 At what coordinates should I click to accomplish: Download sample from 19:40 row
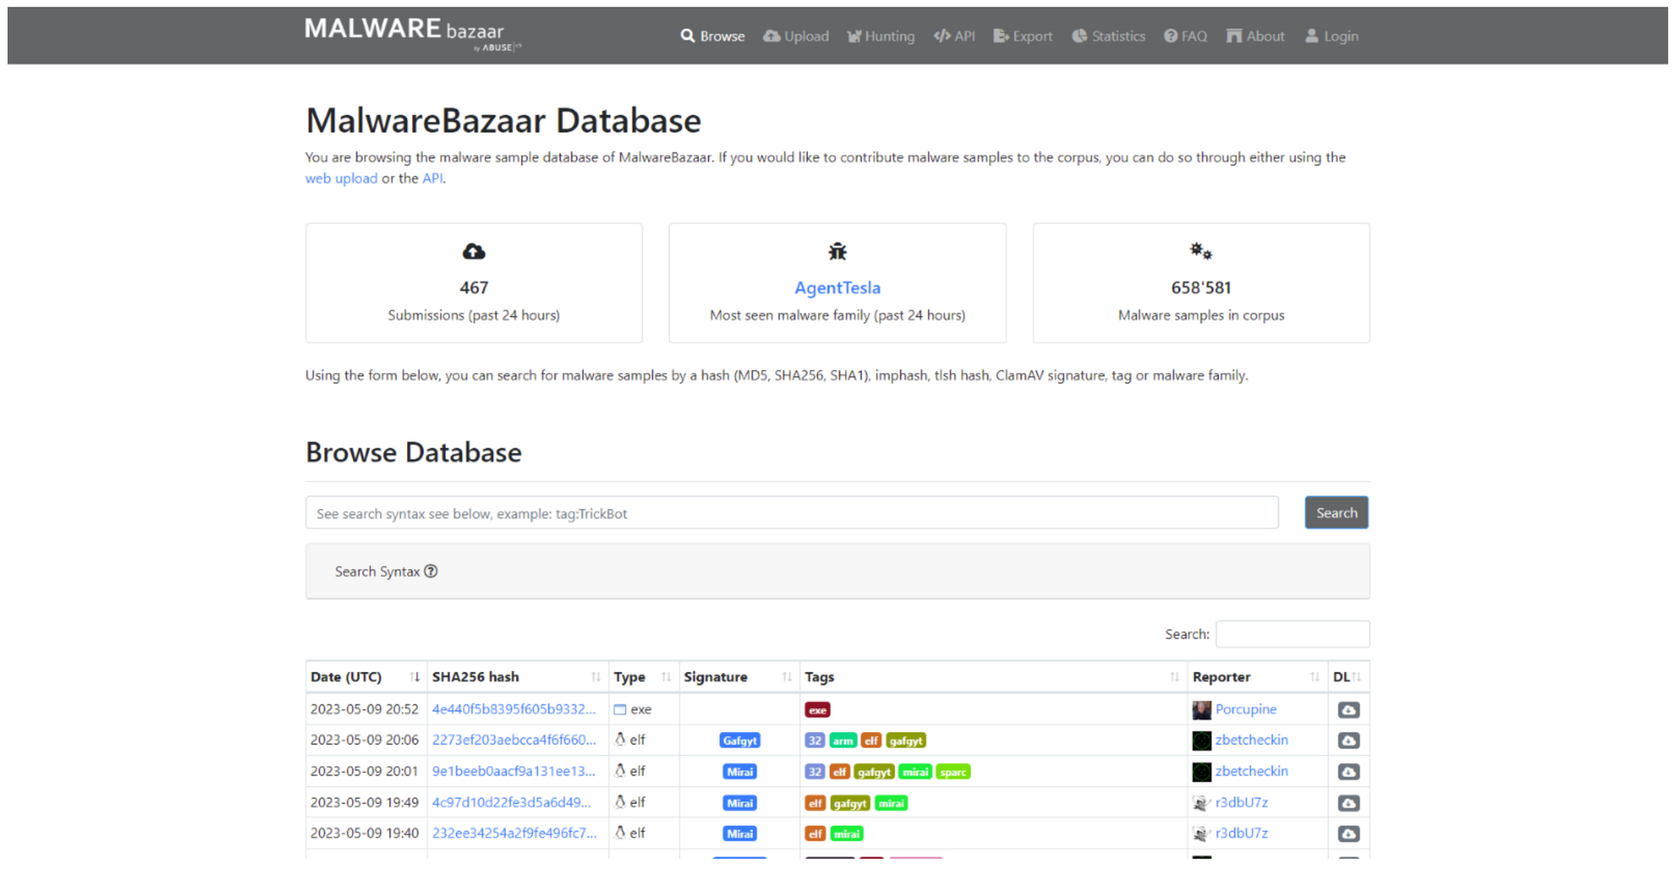1348,834
